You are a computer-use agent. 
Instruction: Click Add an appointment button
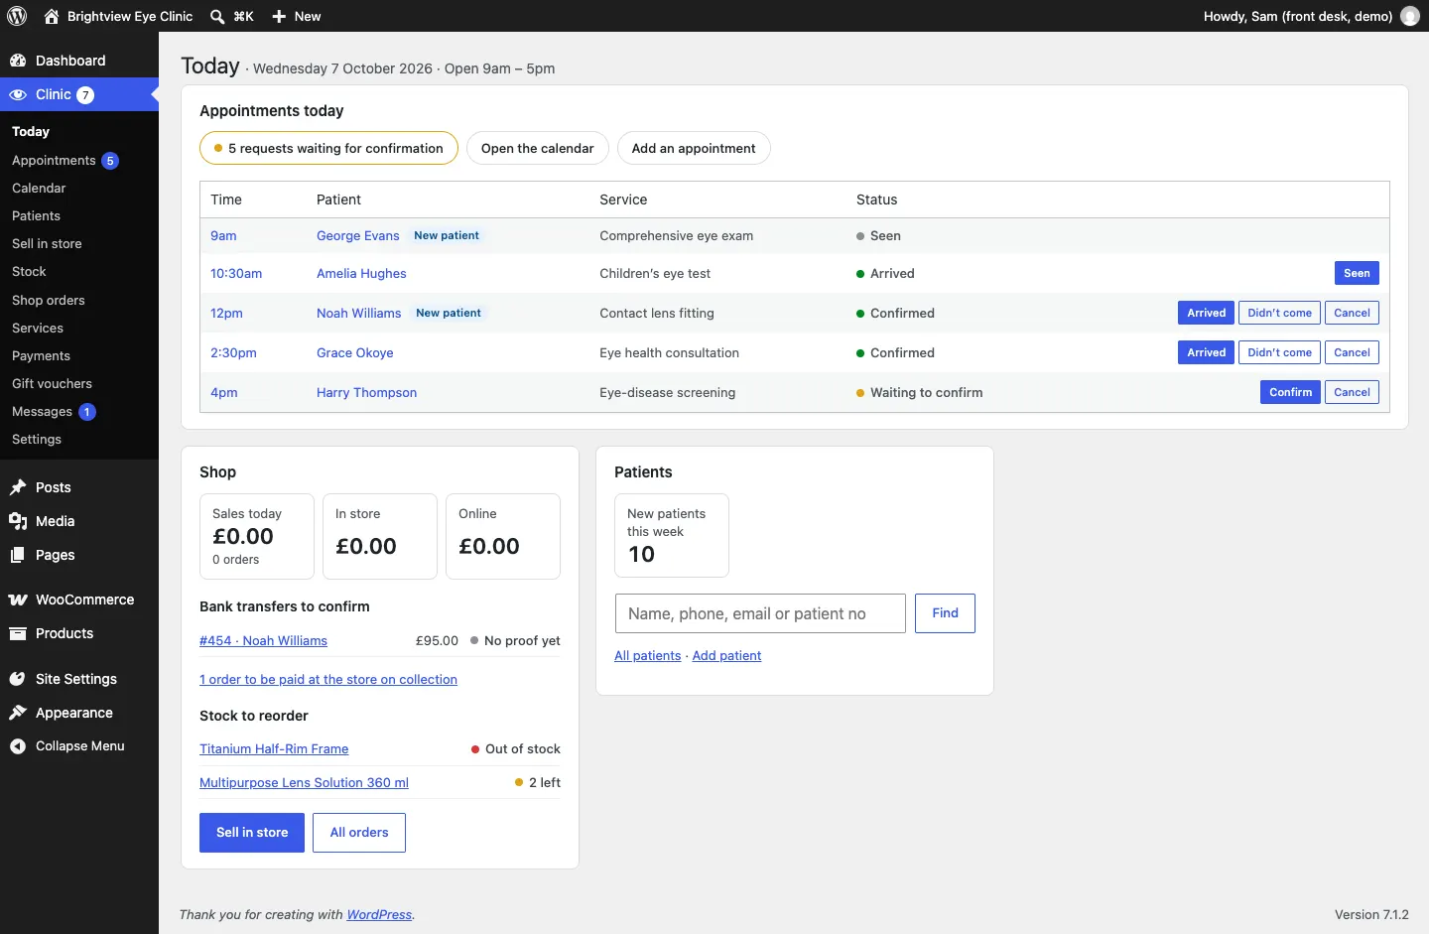[x=694, y=148]
